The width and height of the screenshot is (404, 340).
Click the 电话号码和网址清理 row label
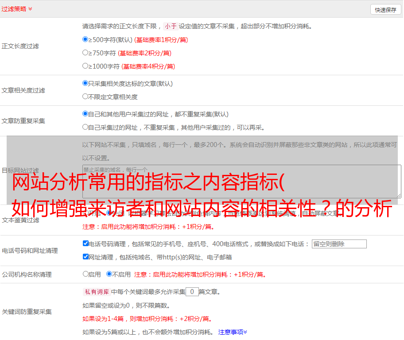pos(30,251)
